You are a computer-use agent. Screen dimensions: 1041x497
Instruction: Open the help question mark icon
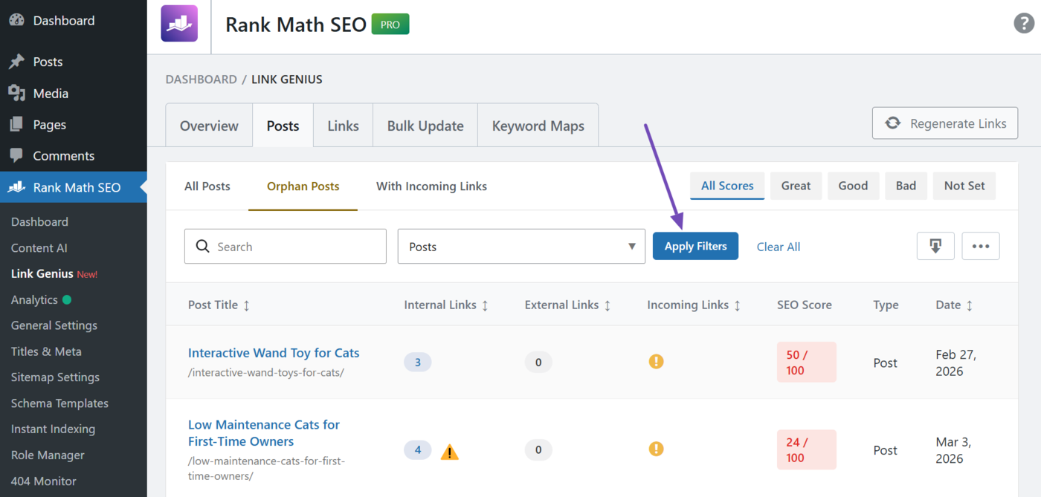(x=1024, y=23)
